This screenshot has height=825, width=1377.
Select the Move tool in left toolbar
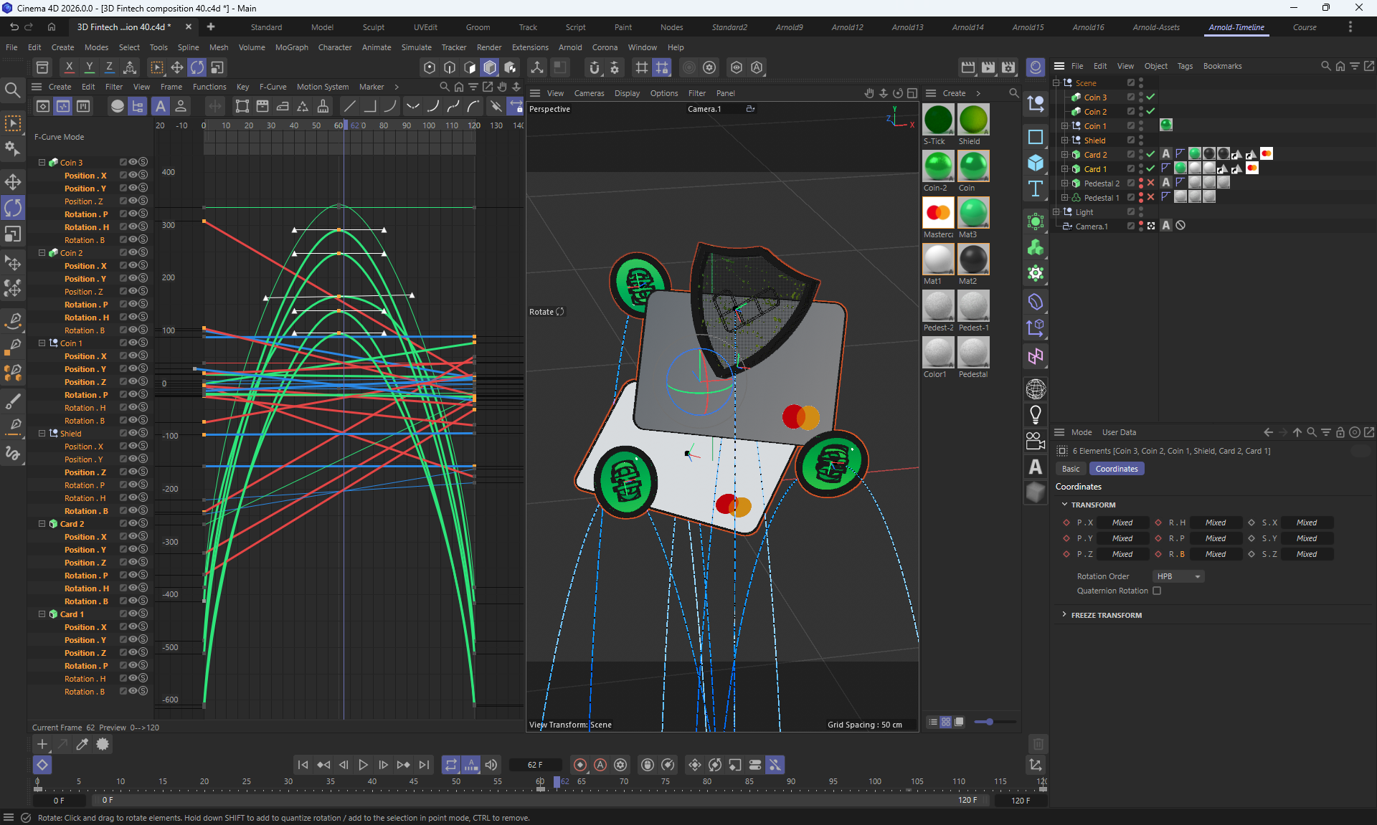[13, 182]
